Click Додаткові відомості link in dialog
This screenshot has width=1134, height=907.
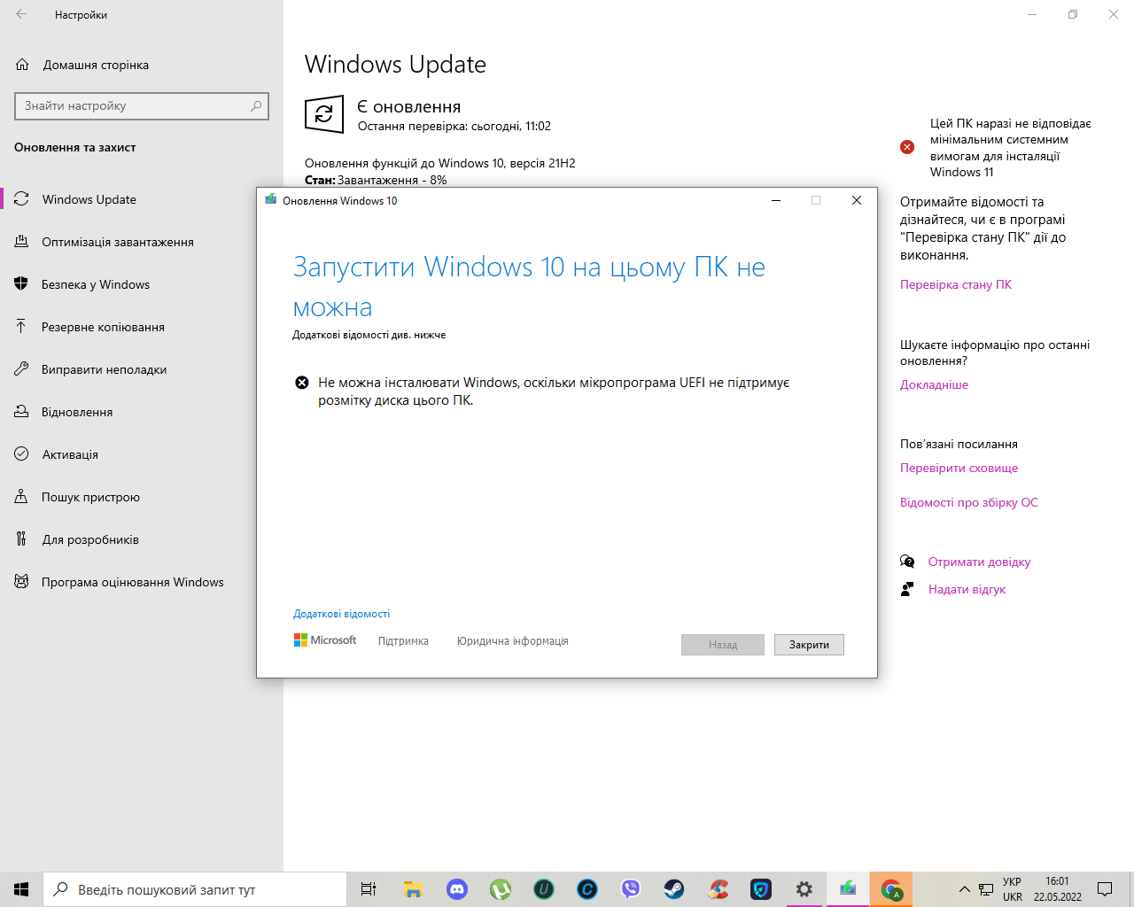[x=341, y=614]
